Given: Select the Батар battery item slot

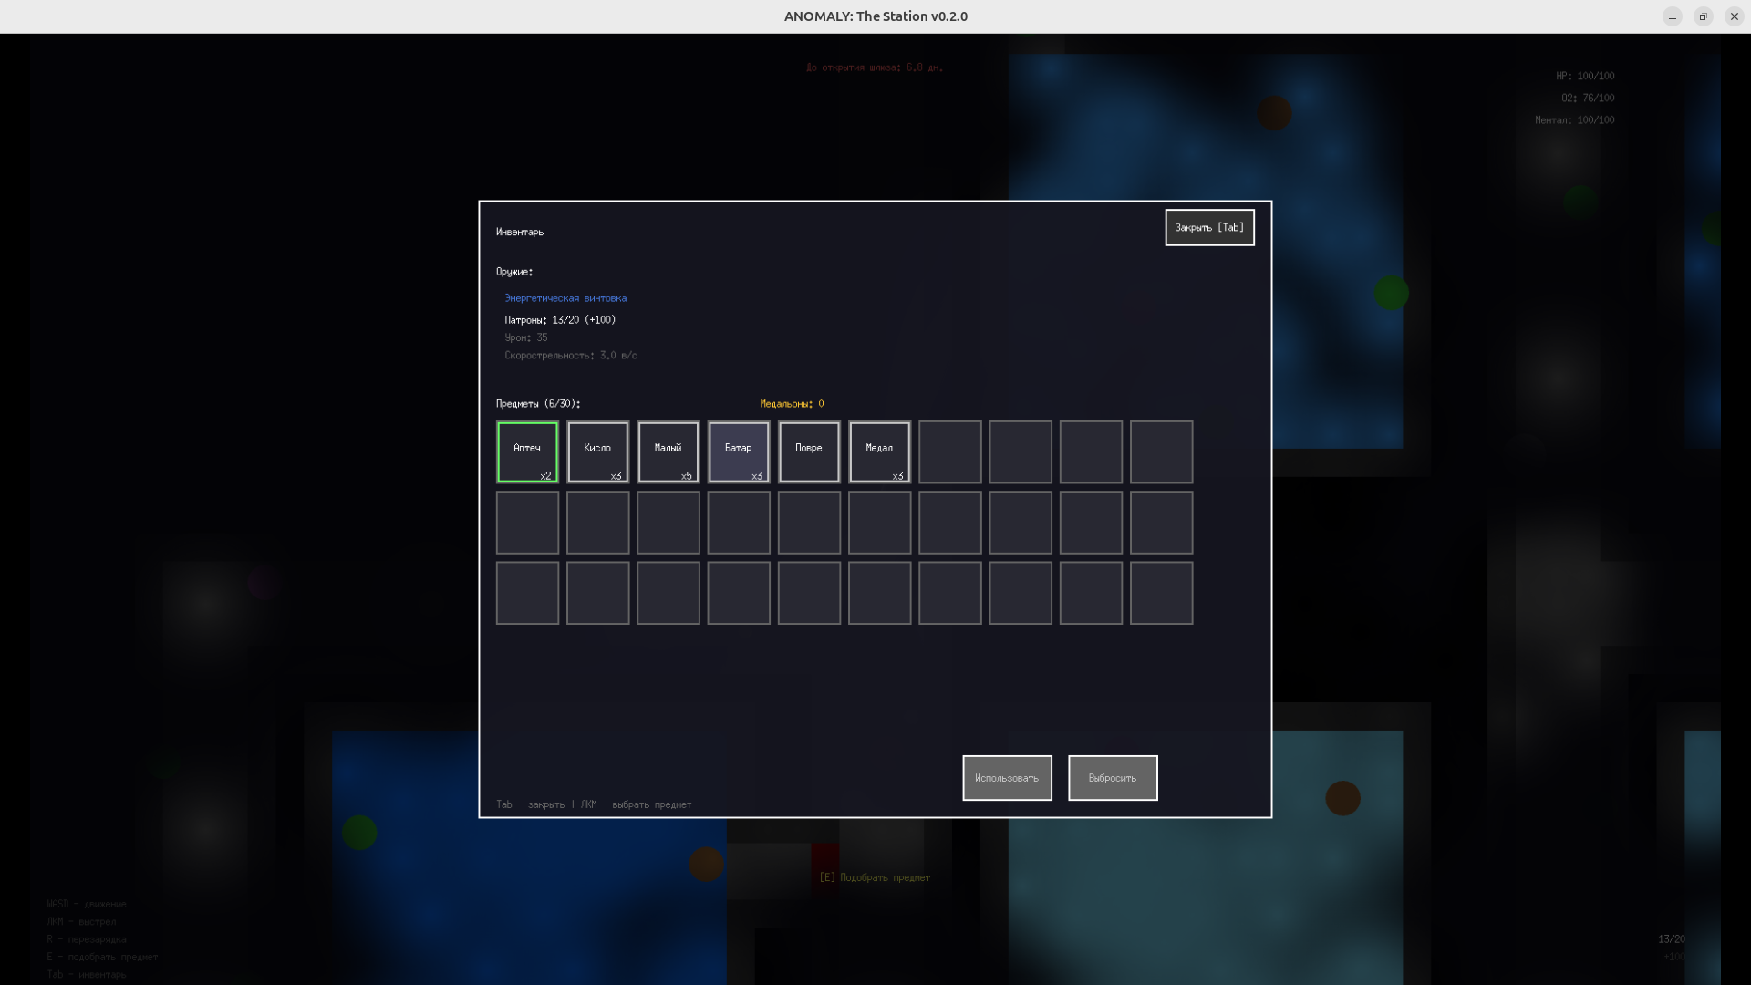Looking at the screenshot, I should pyautogui.click(x=738, y=451).
